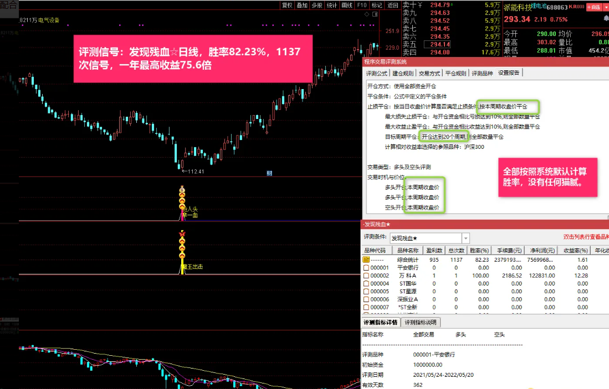Click the 复权 price adjustment toolbar item
The width and height of the screenshot is (609, 389).
click(x=287, y=5)
